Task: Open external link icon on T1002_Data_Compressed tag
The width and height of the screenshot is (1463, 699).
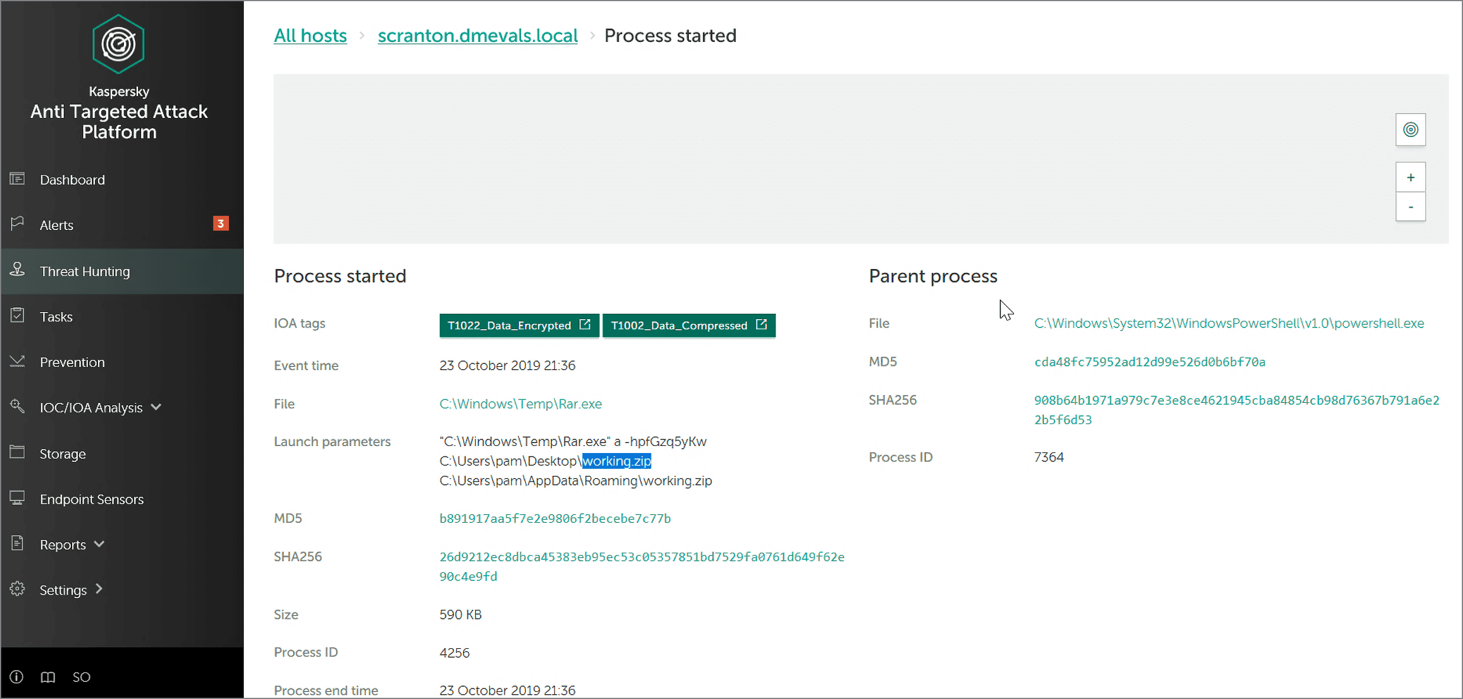Action: point(761,324)
